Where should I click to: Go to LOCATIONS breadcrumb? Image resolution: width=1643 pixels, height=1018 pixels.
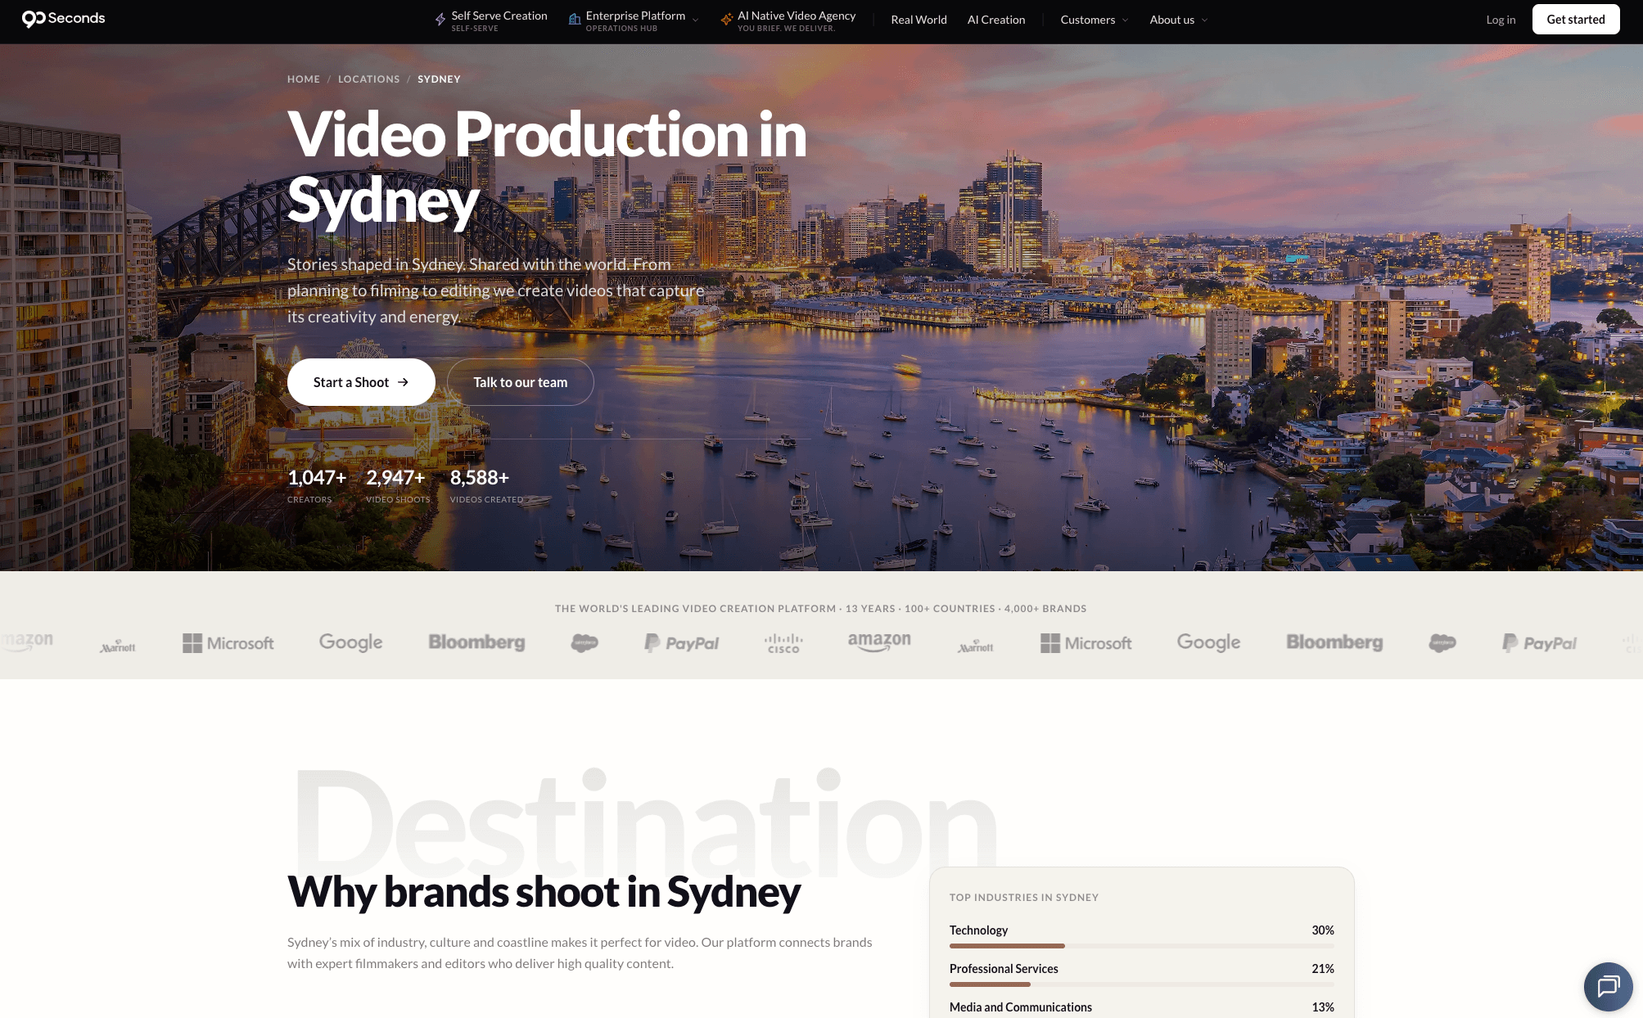coord(369,79)
